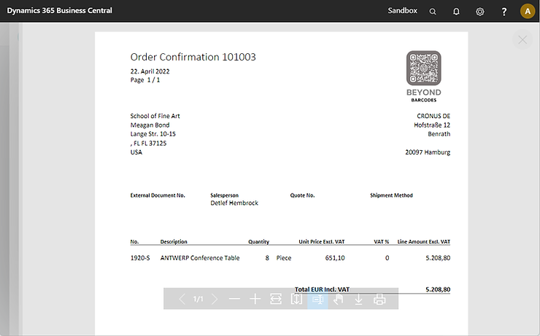Viewport: 540px width, 336px height.
Task: Close the report preview
Action: point(522,40)
